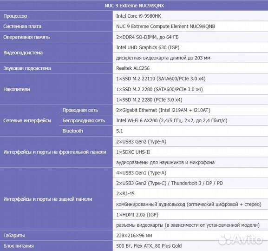
Task: Click 'аудиоразъемы для наушников и микрофона' cell
Action: coord(190,162)
